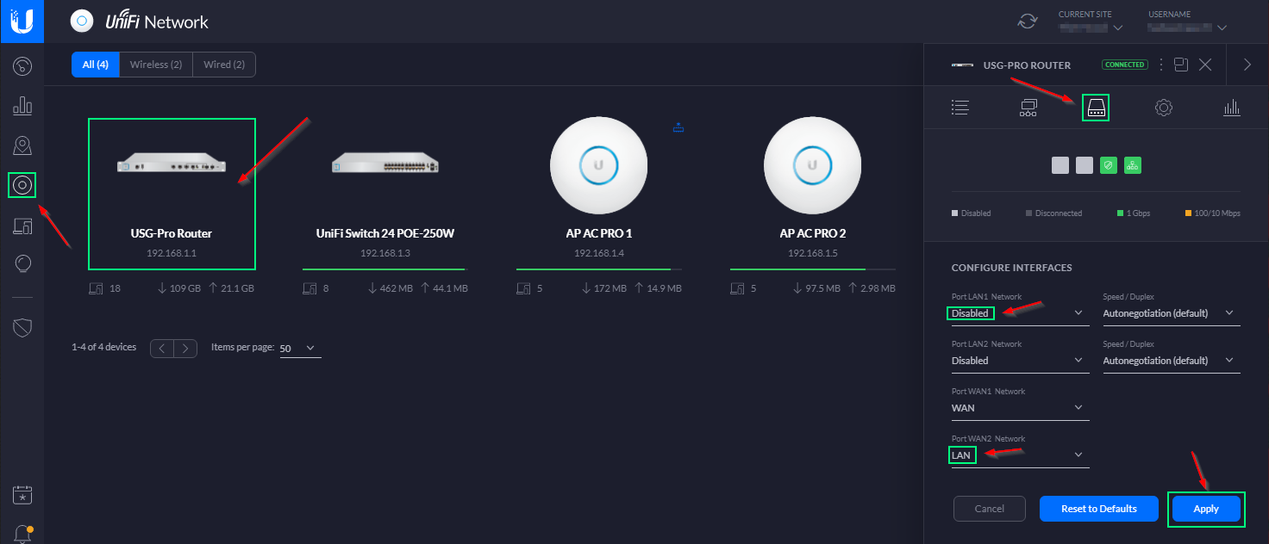Open LAN1 Speed / Duplex dropdown
This screenshot has width=1269, height=544.
tap(1171, 313)
